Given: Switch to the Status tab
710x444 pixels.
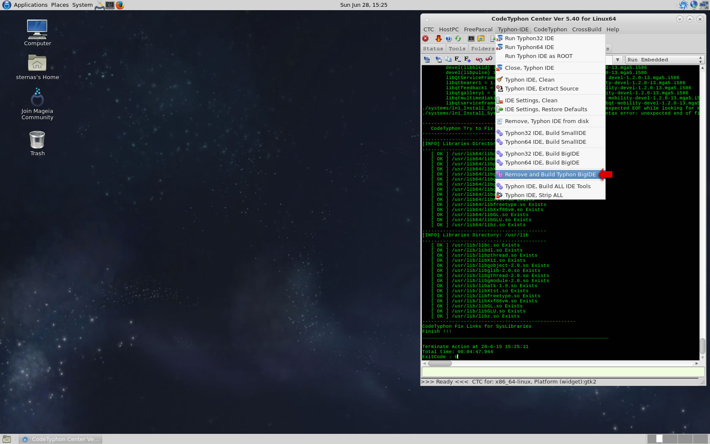Looking at the screenshot, I should click(433, 49).
